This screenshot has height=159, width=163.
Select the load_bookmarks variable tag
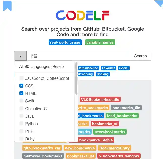122,116
